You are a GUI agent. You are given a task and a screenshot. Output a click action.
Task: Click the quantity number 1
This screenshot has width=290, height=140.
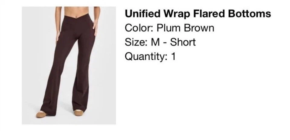[173, 56]
